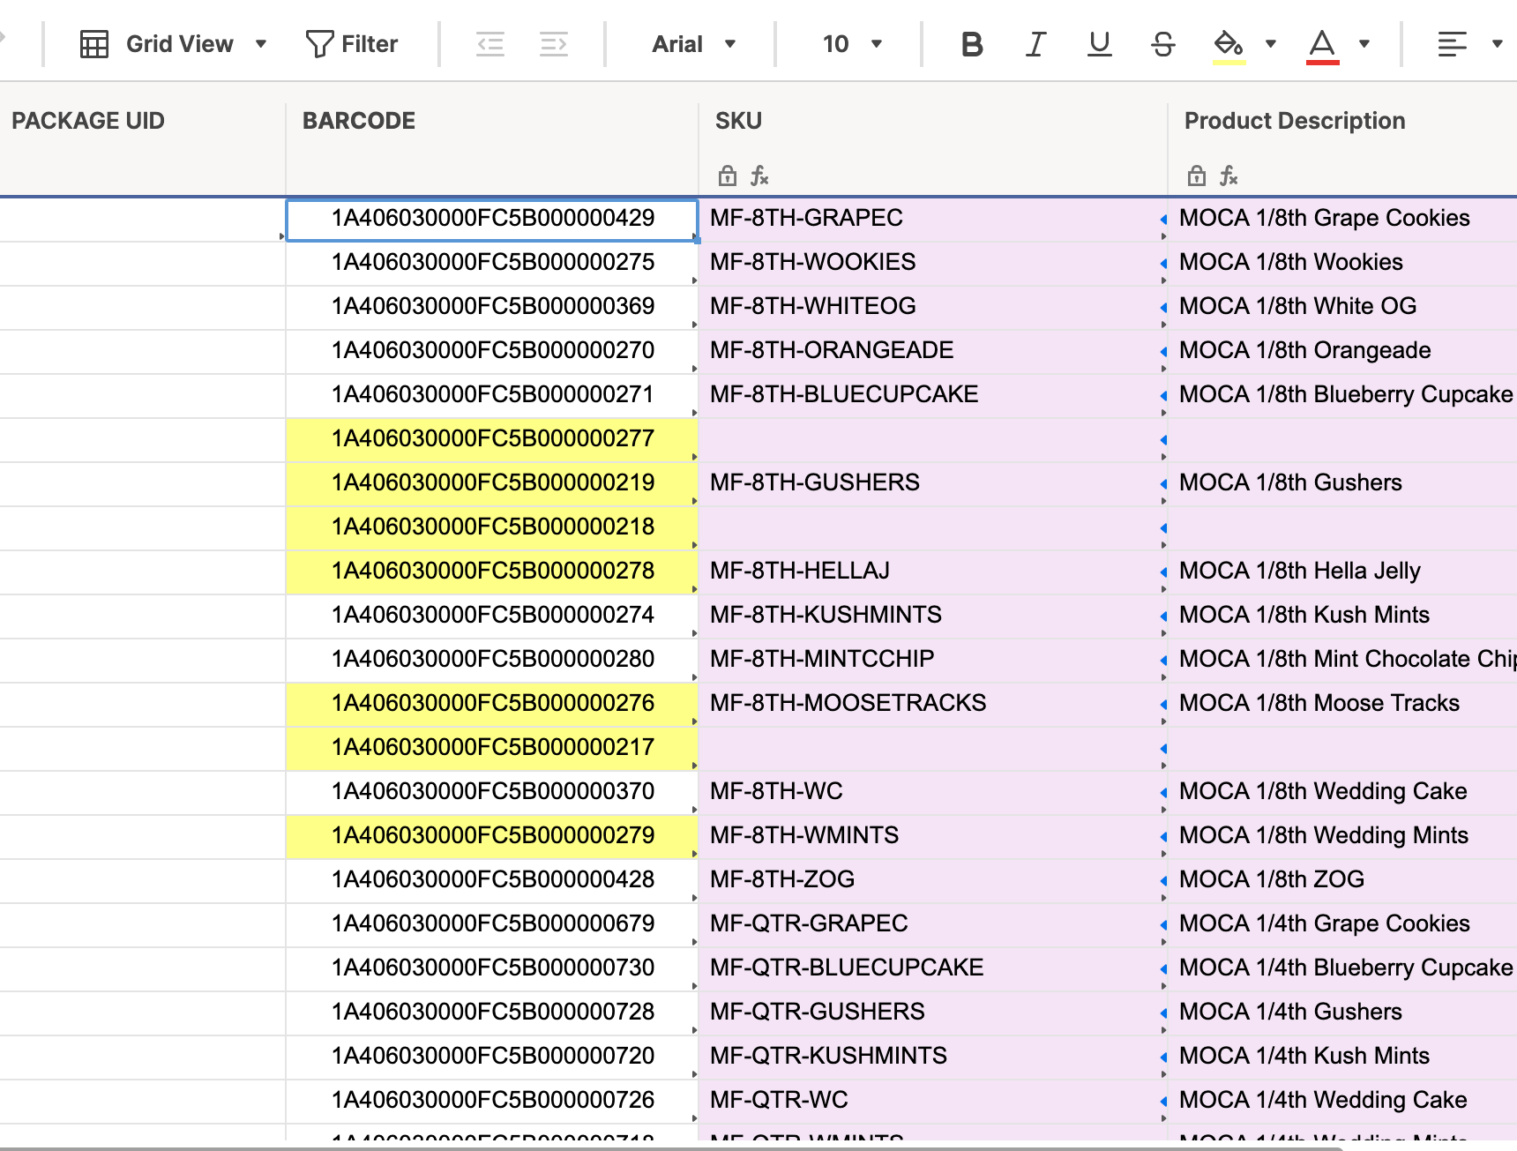Select SKU cell MF-QTR-KUSHMINTS
Image resolution: width=1517 pixels, height=1151 pixels.
[933, 1057]
